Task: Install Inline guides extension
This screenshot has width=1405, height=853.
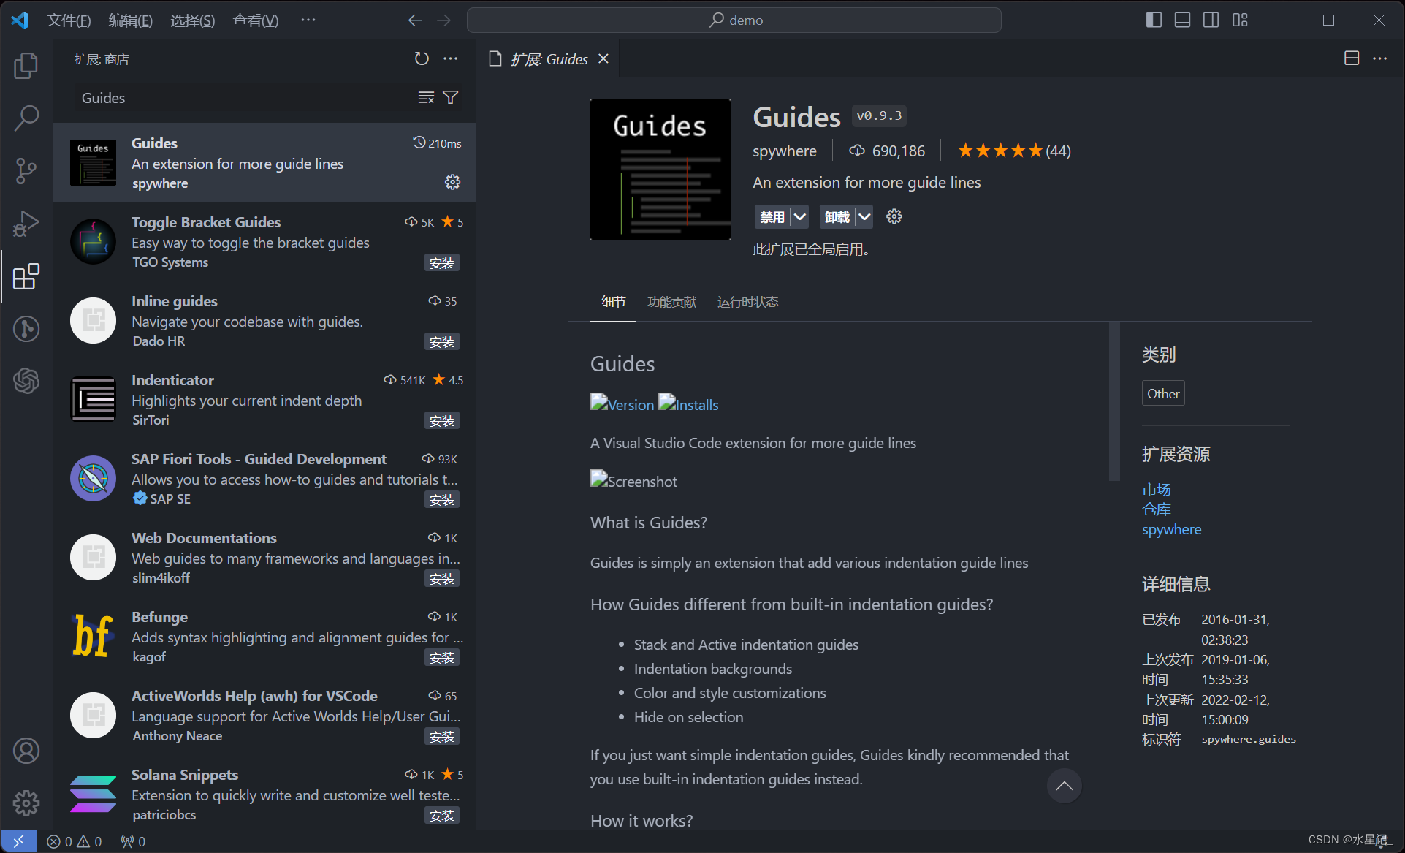Action: [x=442, y=342]
